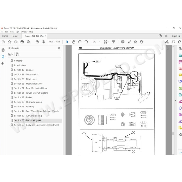Screen dimensions: 182x182
Task: Open page thumbnails panel
Action: click(3, 50)
